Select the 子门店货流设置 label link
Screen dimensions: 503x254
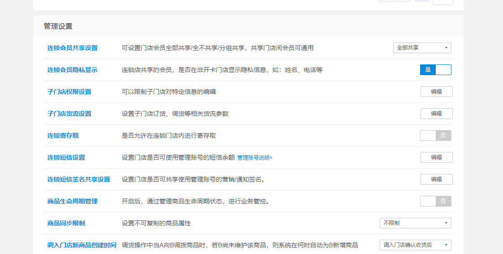pos(69,114)
